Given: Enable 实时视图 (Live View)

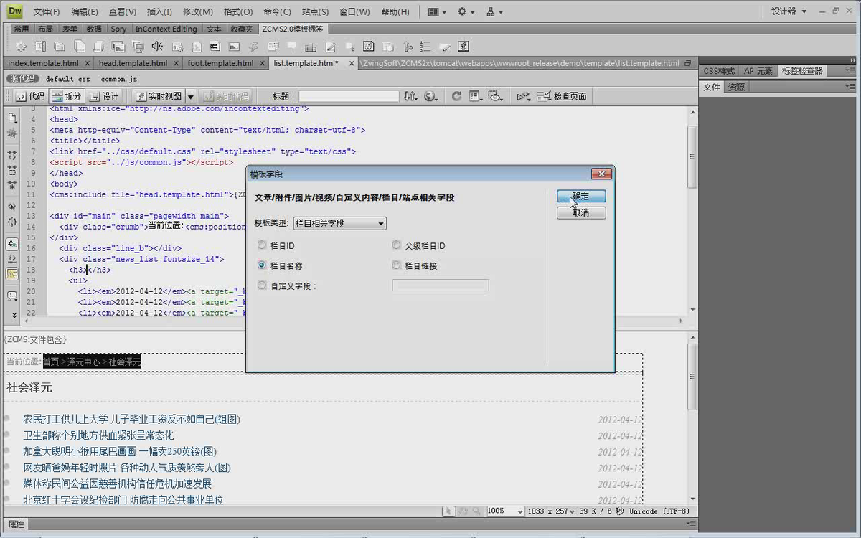Looking at the screenshot, I should point(164,95).
